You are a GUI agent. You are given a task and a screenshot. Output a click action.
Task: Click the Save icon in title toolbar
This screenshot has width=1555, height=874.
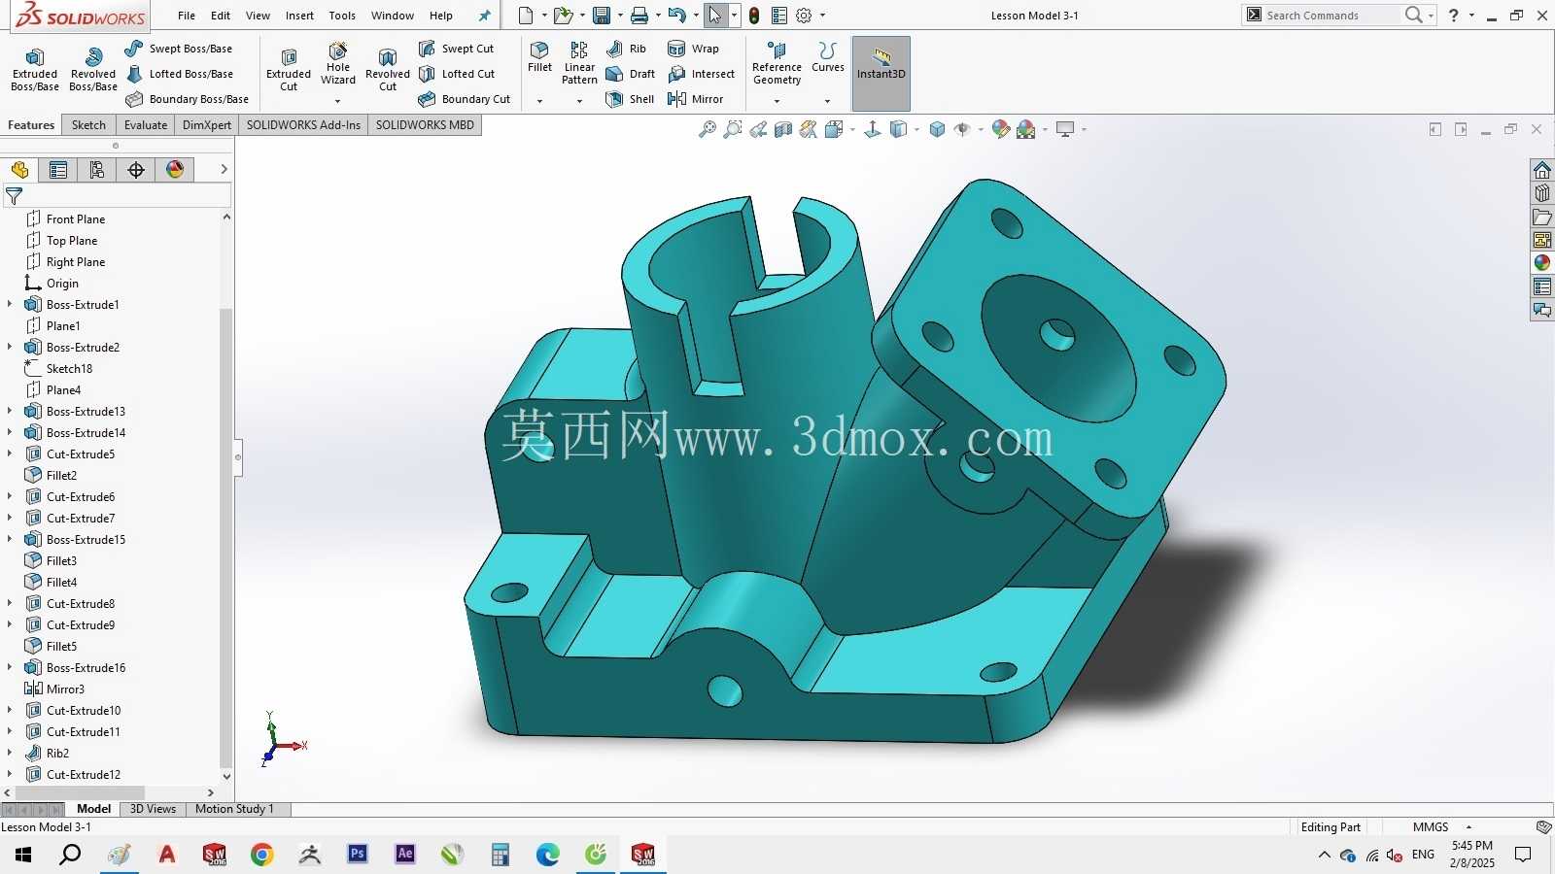[x=602, y=16]
